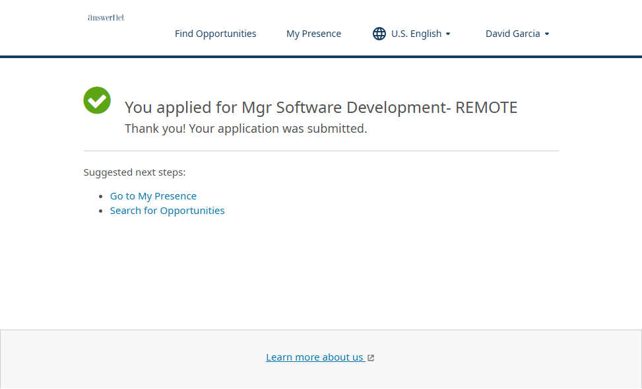
Task: Click the Suggested next steps label
Action: click(135, 172)
